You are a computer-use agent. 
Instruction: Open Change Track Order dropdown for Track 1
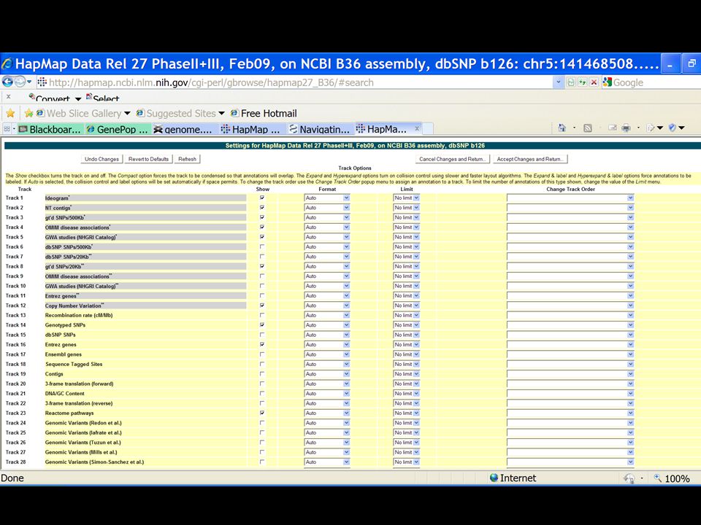570,198
